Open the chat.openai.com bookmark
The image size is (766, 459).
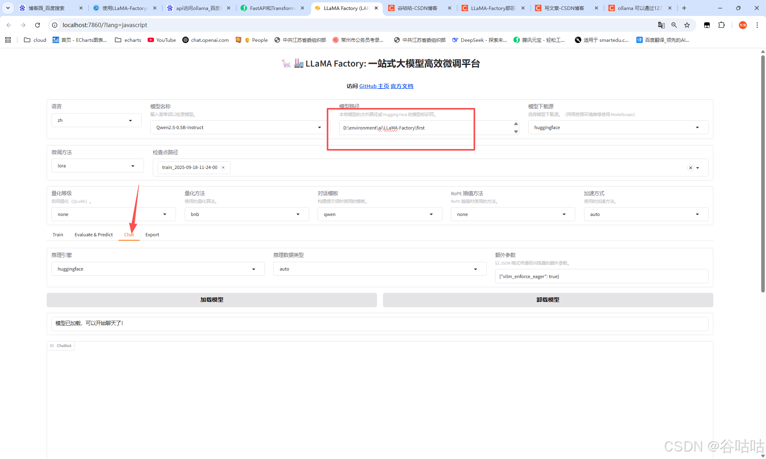[205, 40]
